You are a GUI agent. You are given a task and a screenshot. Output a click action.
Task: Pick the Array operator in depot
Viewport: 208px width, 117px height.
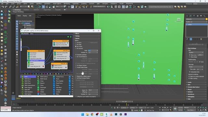coord(42,81)
